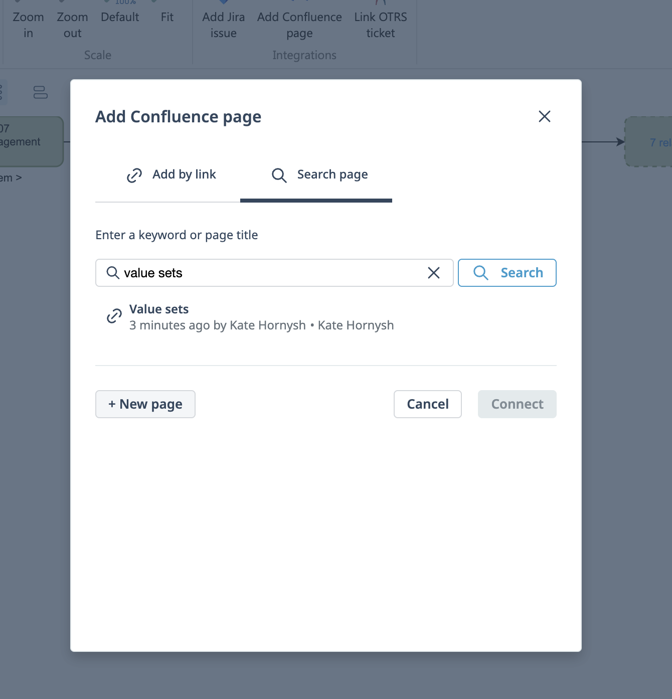Reset scale using Default
Screen dimensions: 672x699
(120, 17)
